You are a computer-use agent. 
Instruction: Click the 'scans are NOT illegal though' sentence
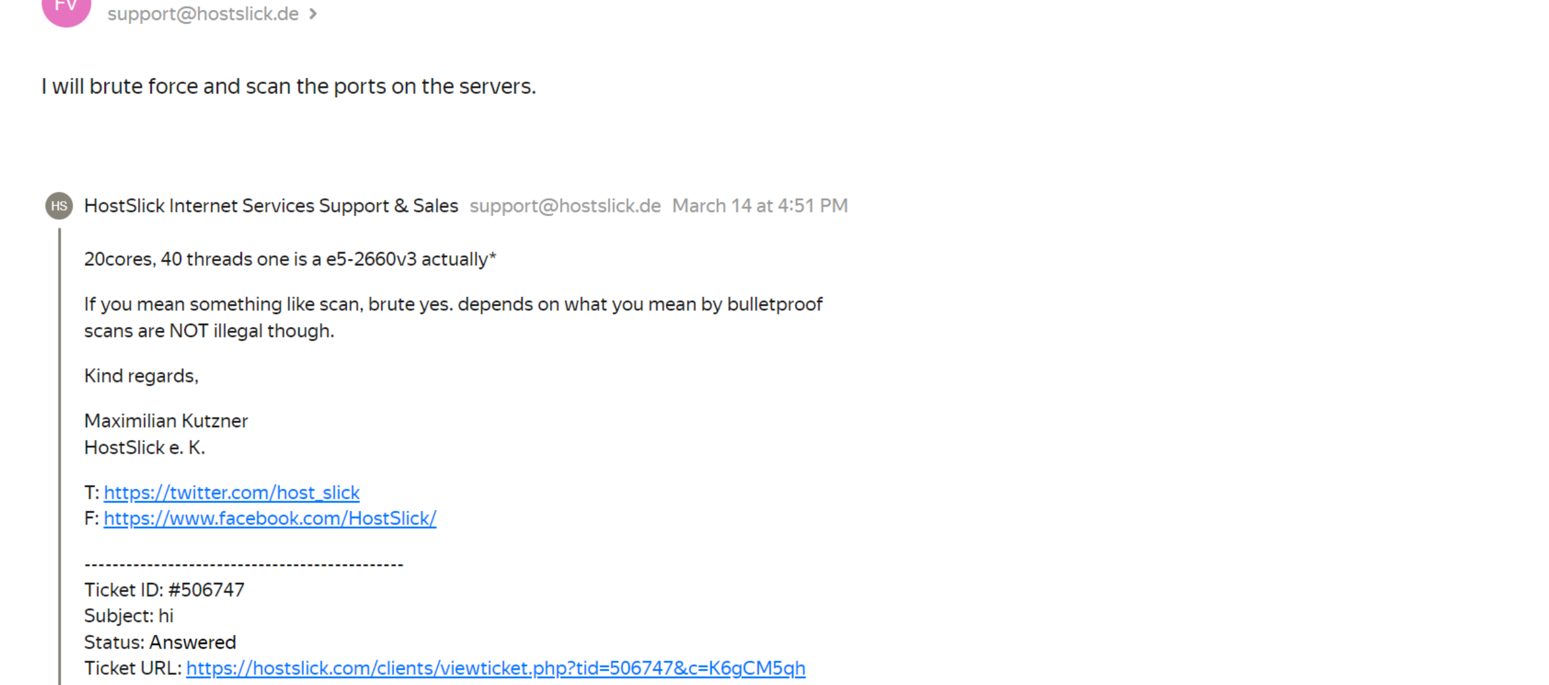click(209, 331)
